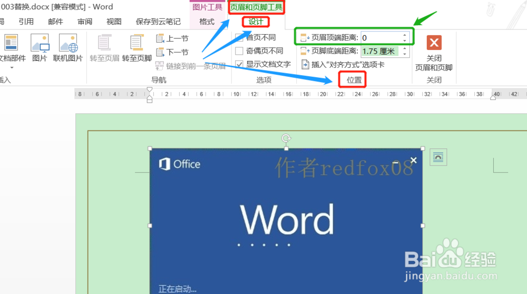Select the 格式 picture format tab
This screenshot has width=527, height=294.
pos(207,22)
